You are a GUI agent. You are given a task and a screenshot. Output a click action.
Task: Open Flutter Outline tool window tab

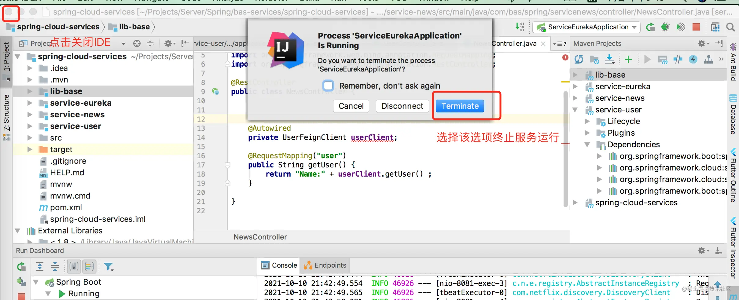733,175
